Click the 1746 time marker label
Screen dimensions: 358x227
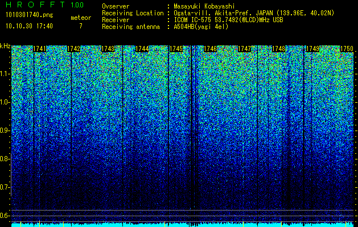click(210, 49)
